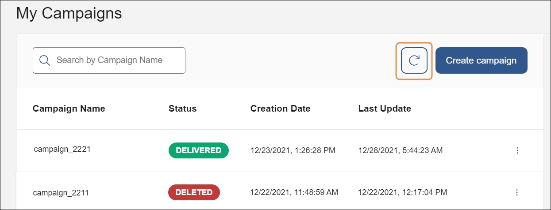
Task: Click the 12/28/2021, 5:44:23 AM last update
Action: pyautogui.click(x=401, y=150)
